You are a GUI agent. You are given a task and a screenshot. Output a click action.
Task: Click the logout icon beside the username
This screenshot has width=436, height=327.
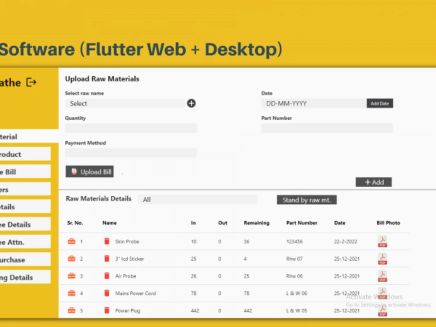click(31, 82)
